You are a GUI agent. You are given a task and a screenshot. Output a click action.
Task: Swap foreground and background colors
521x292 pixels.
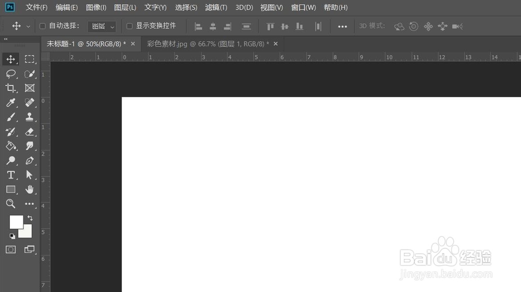pyautogui.click(x=30, y=218)
